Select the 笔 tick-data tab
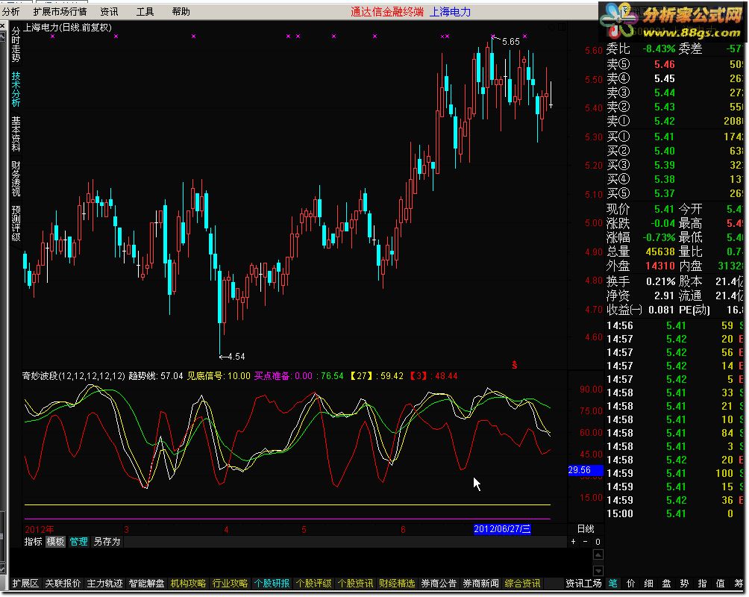 [613, 583]
